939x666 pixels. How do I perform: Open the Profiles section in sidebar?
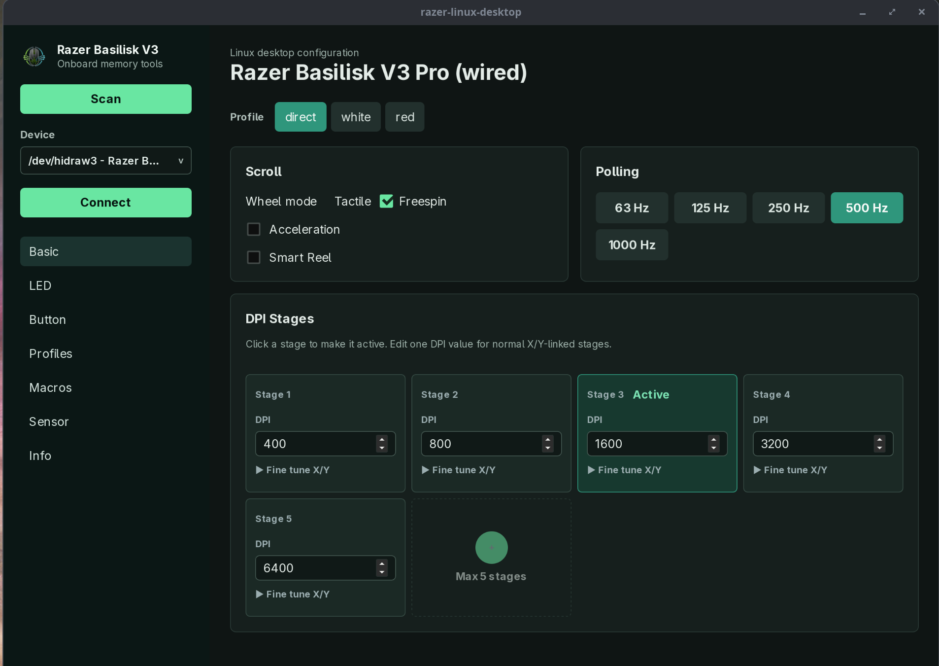coord(106,353)
